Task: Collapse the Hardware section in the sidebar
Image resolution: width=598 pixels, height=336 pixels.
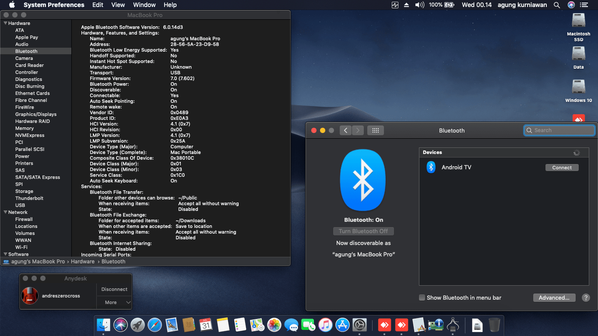Action: [x=5, y=23]
